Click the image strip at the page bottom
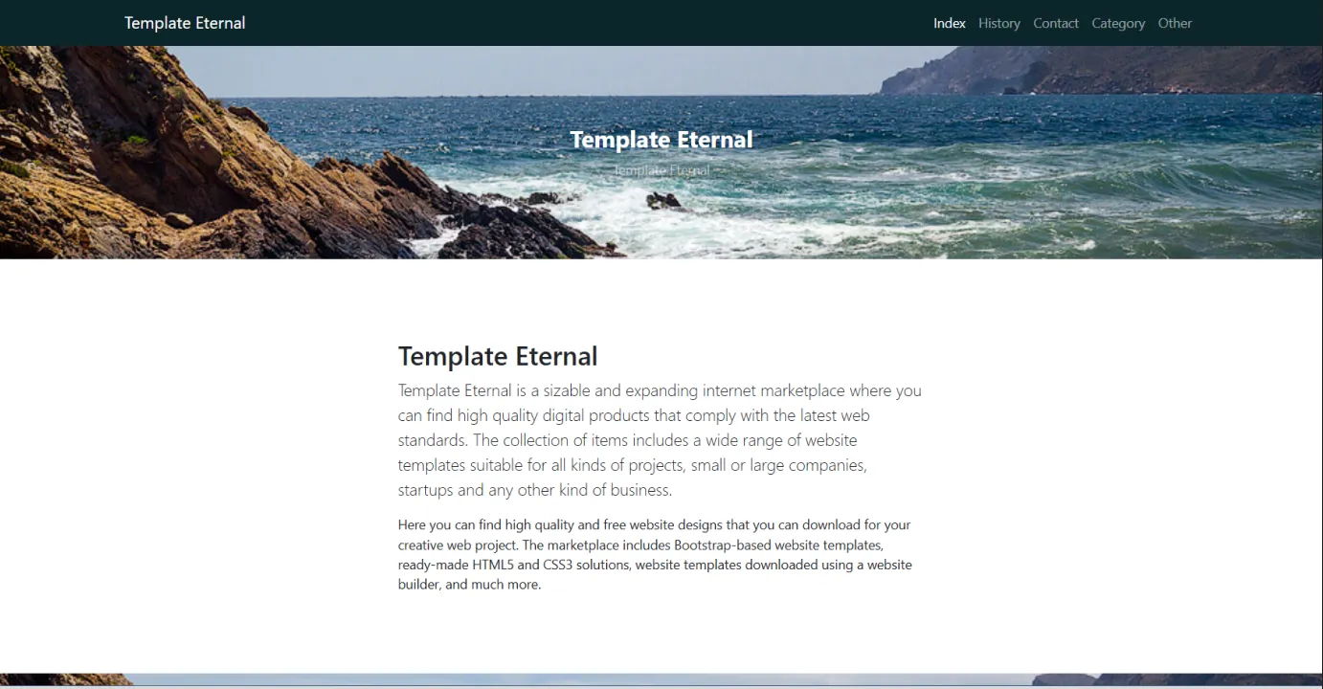 pos(661,679)
